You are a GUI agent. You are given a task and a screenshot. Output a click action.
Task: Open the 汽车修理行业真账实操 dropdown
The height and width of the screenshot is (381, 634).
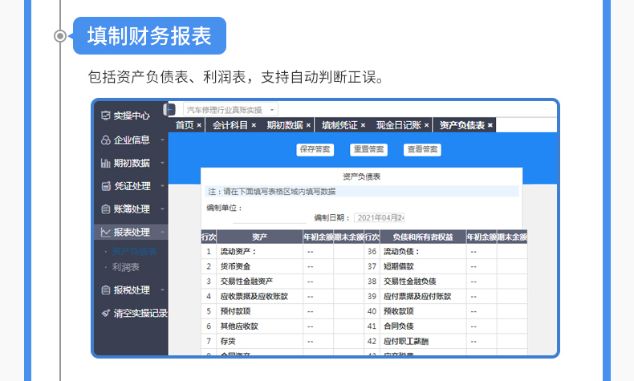click(x=230, y=110)
